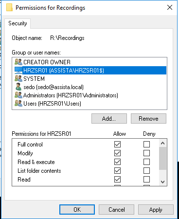The height and width of the screenshot is (219, 179).
Task: Select the Security tab
Action: [18, 23]
